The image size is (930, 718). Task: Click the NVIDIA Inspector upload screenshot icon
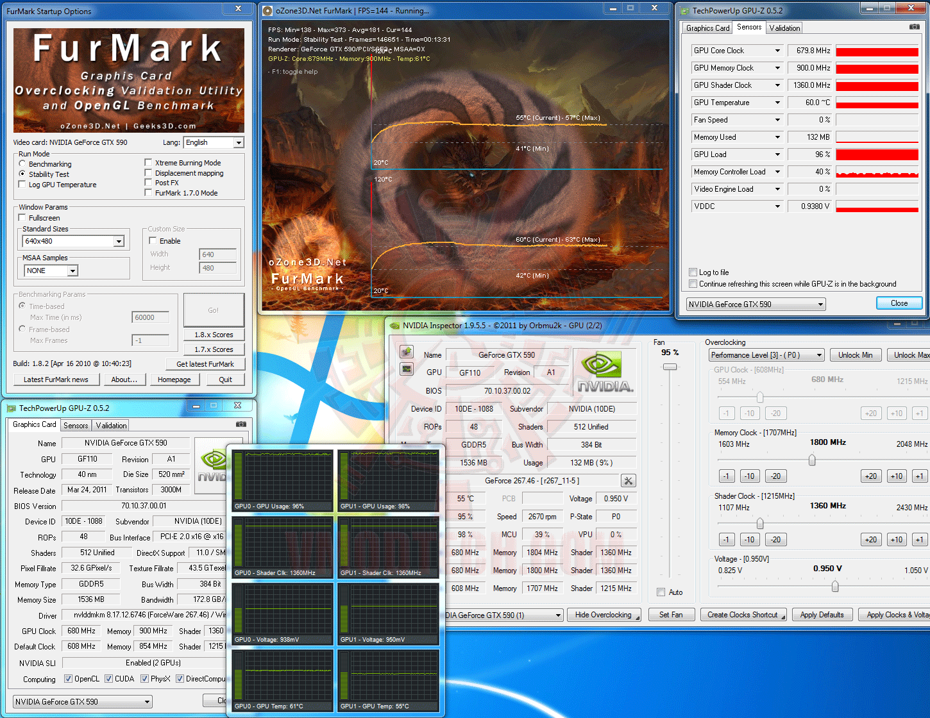point(407,351)
